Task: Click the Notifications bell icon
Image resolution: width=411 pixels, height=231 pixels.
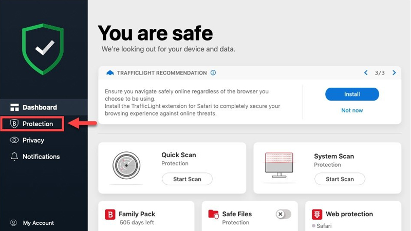Action: coord(14,157)
